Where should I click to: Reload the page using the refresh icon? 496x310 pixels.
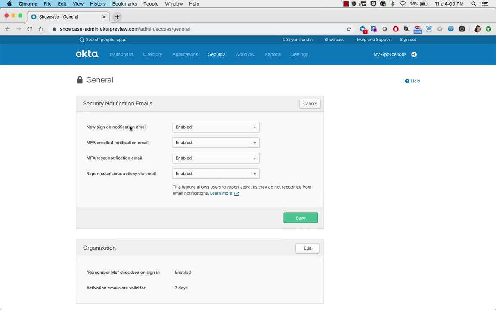click(x=30, y=29)
